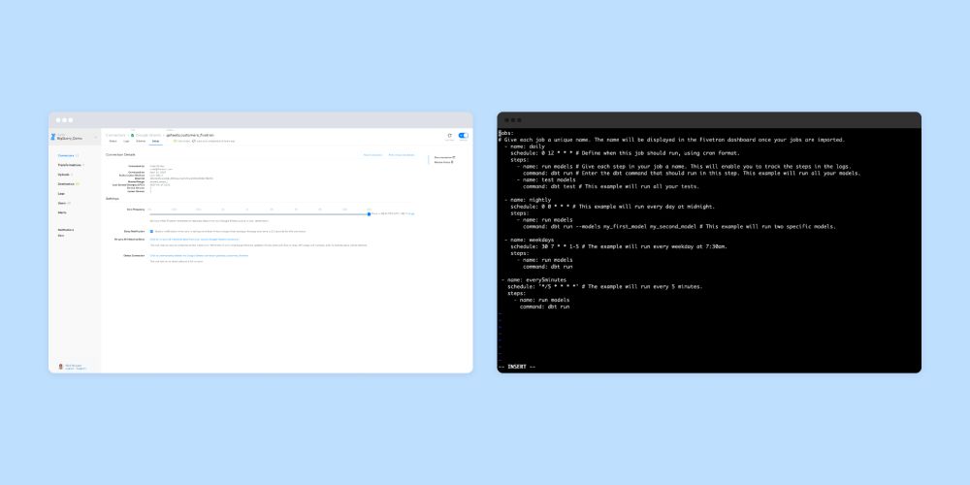Click the Sync Frequency slider track

259,214
